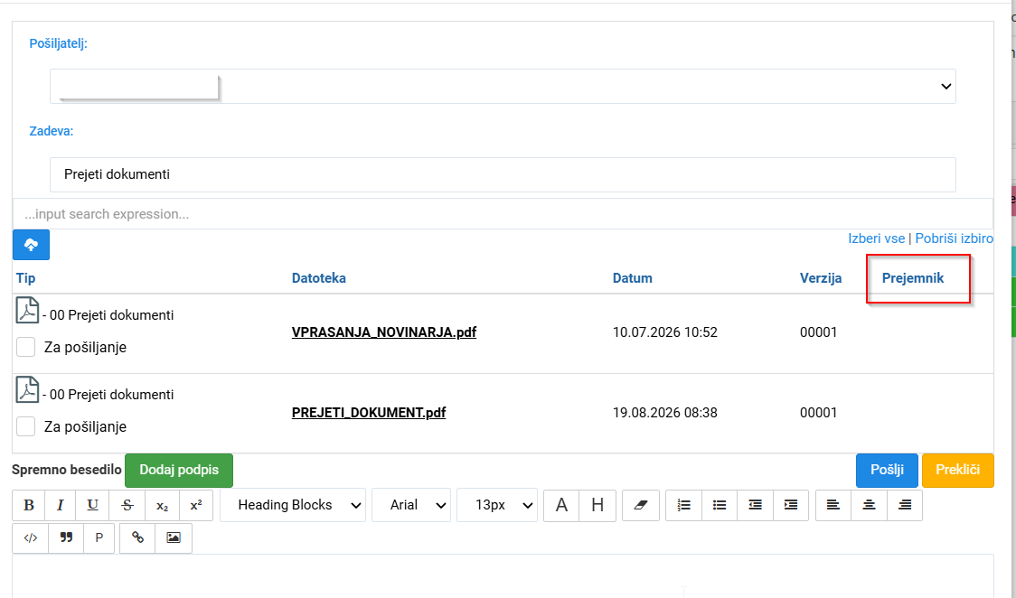
Task: Click the blue cloud upload icon
Action: tap(31, 245)
